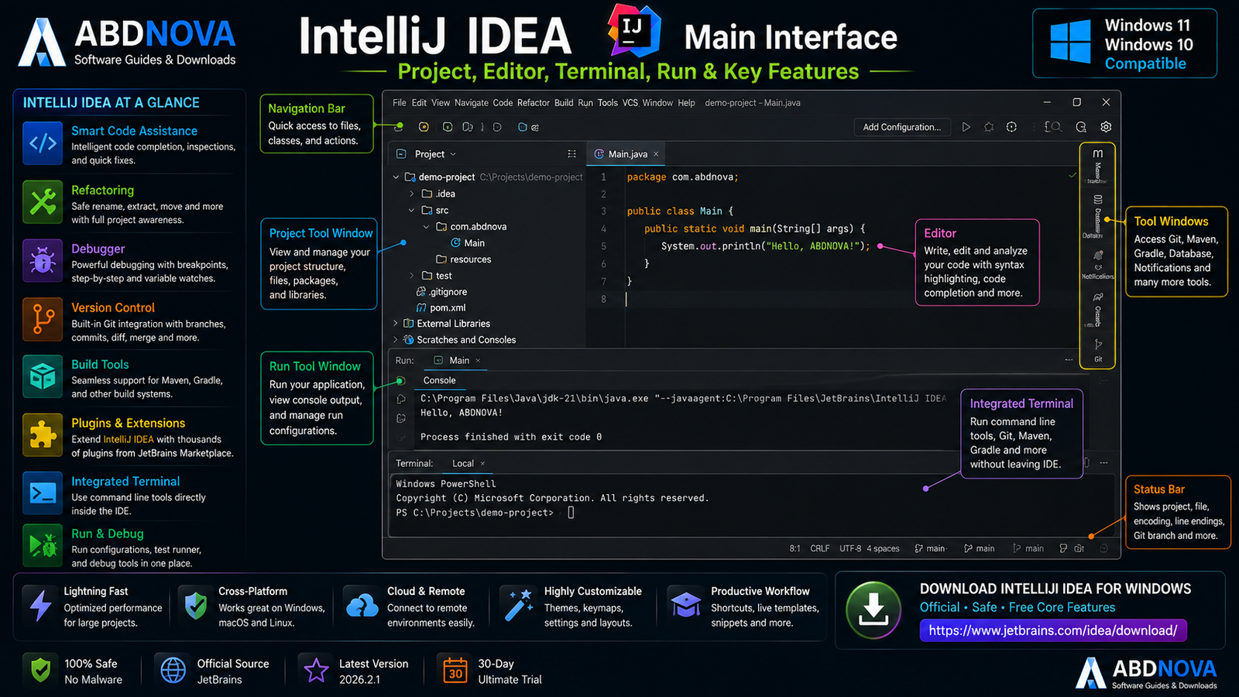This screenshot has width=1239, height=697.
Task: Switch to the Main.java editor tab
Action: click(627, 154)
